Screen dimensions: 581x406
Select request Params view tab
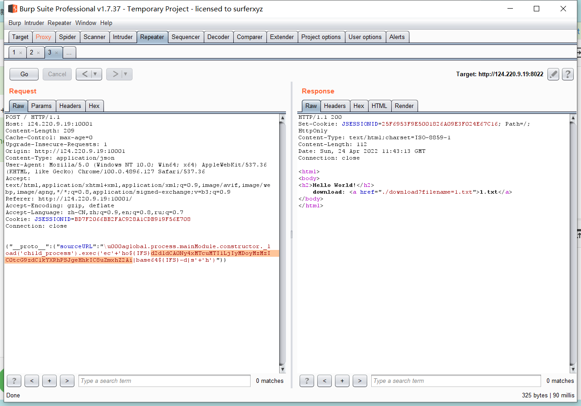click(x=42, y=106)
